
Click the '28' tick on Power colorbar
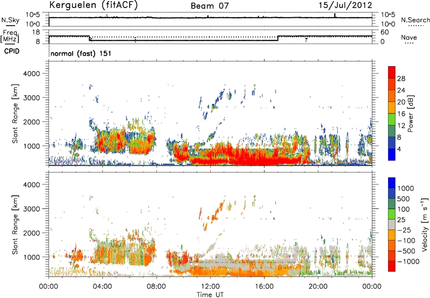401,79
